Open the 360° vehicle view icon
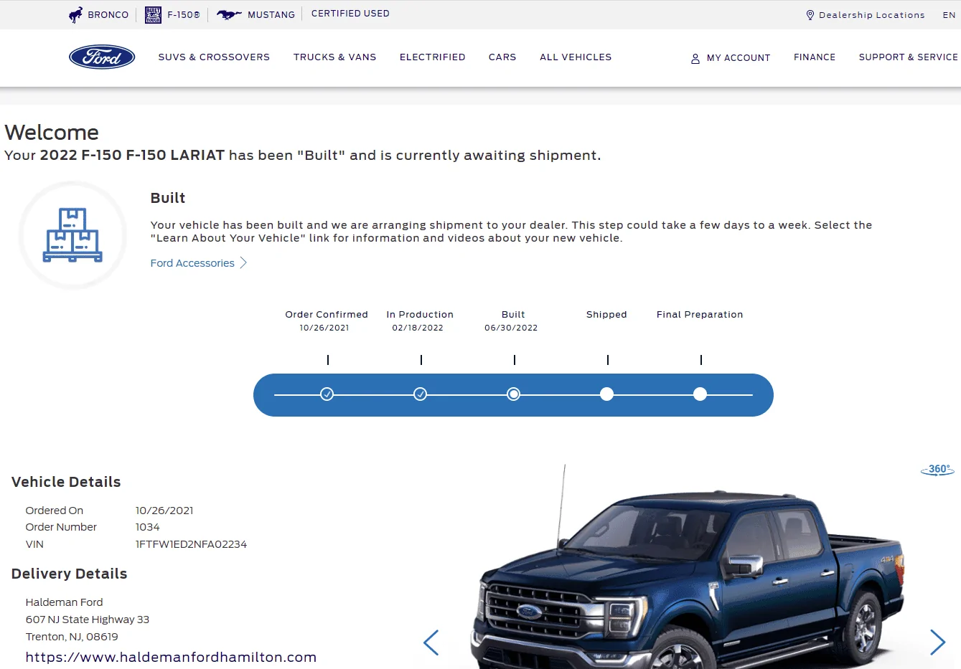Viewport: 961px width, 669px height. (x=937, y=470)
